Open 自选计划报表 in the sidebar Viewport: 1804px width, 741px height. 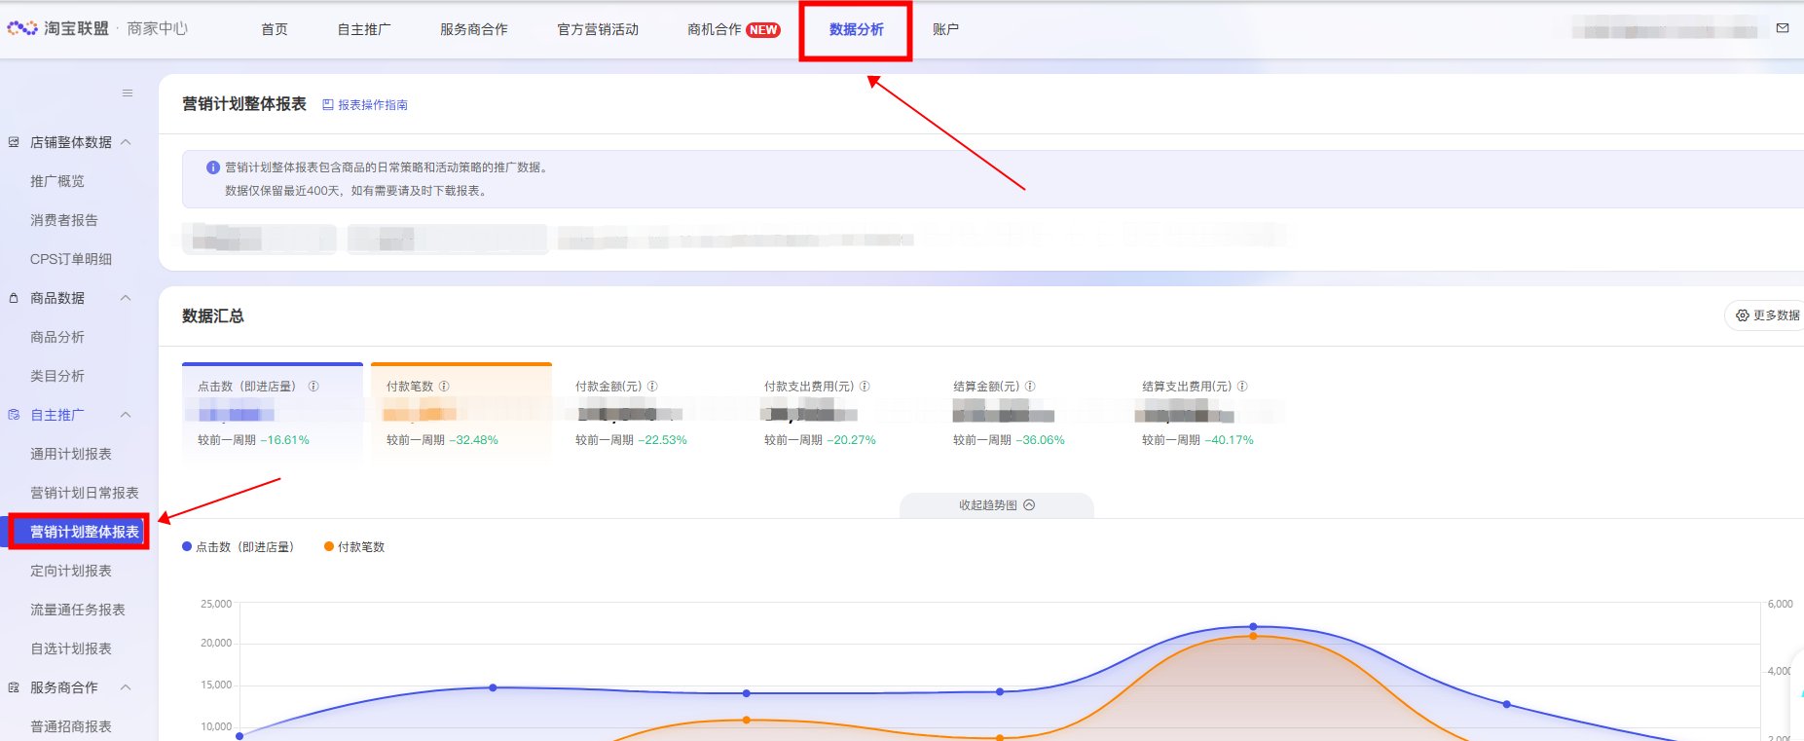pos(71,648)
